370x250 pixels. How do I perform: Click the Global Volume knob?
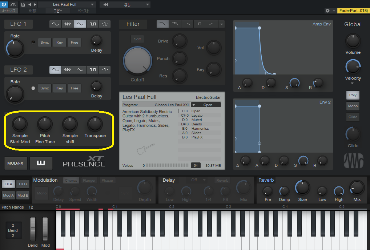(x=353, y=41)
